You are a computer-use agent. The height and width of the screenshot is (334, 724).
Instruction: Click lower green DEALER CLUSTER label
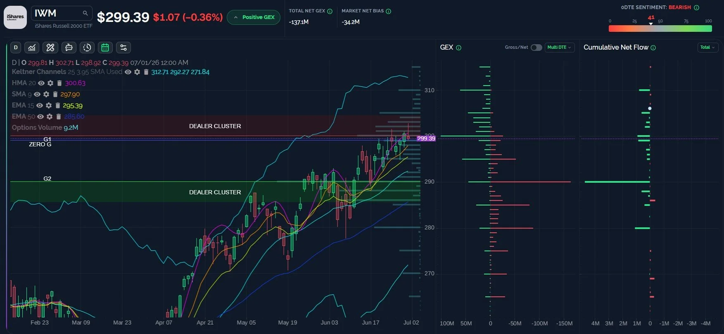pyautogui.click(x=215, y=192)
